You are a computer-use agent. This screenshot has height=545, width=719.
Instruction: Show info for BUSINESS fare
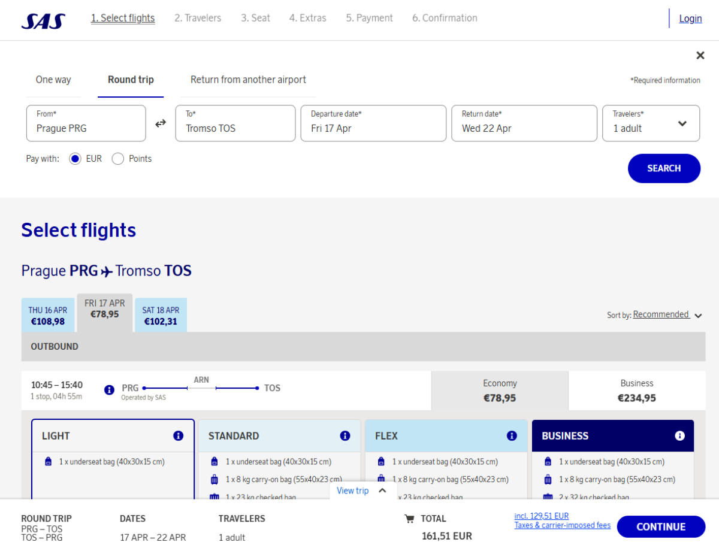[x=679, y=436]
